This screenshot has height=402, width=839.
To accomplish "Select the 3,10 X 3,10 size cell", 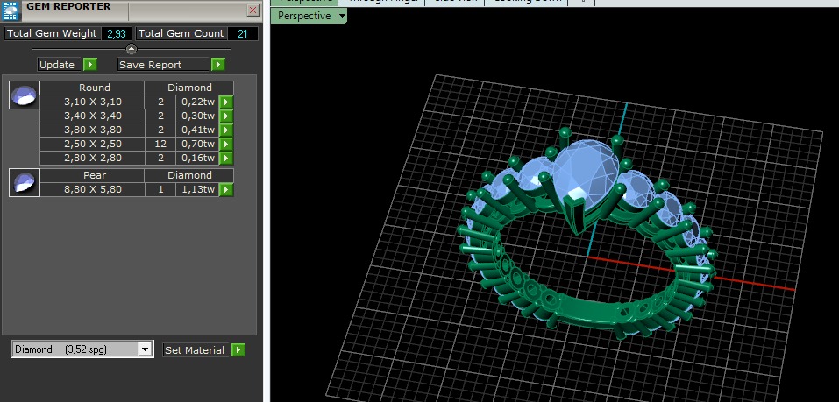I will [x=93, y=102].
